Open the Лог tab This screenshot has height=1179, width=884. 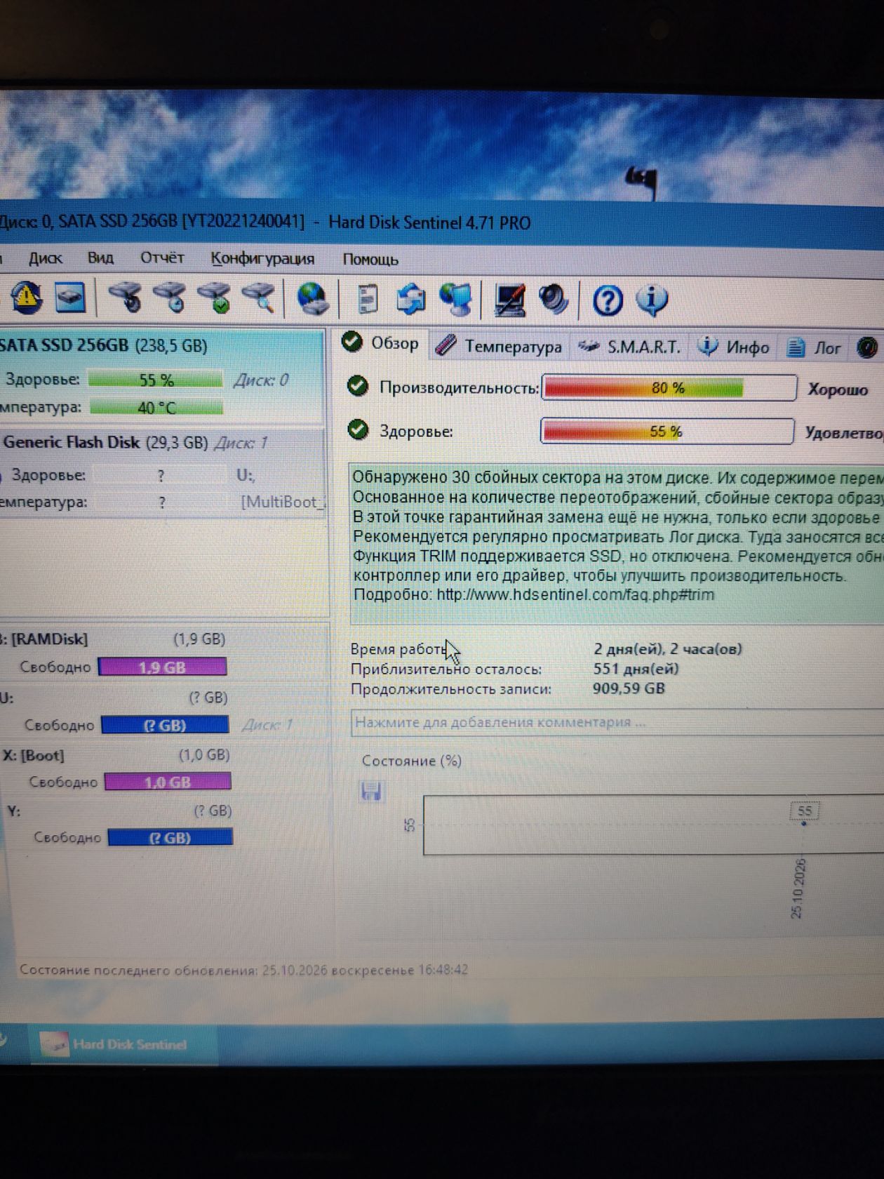(x=815, y=347)
